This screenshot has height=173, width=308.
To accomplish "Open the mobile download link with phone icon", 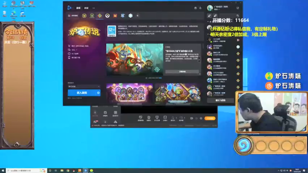I will 74,57.
